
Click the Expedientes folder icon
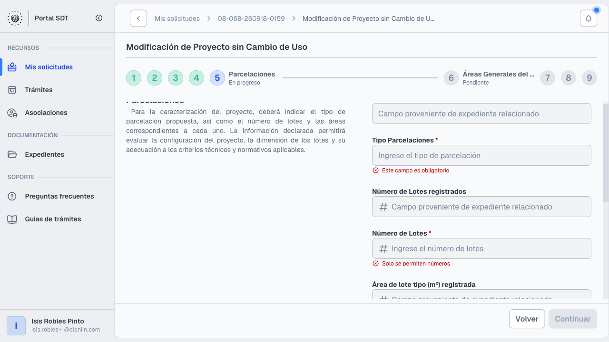(12, 154)
